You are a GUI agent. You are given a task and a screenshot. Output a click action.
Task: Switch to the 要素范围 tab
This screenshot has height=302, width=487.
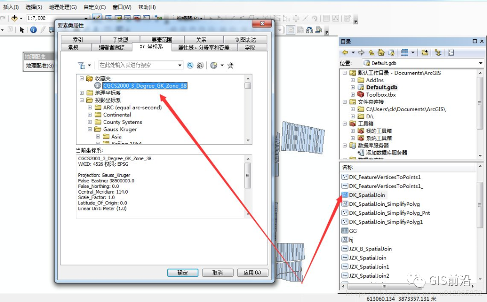click(162, 40)
